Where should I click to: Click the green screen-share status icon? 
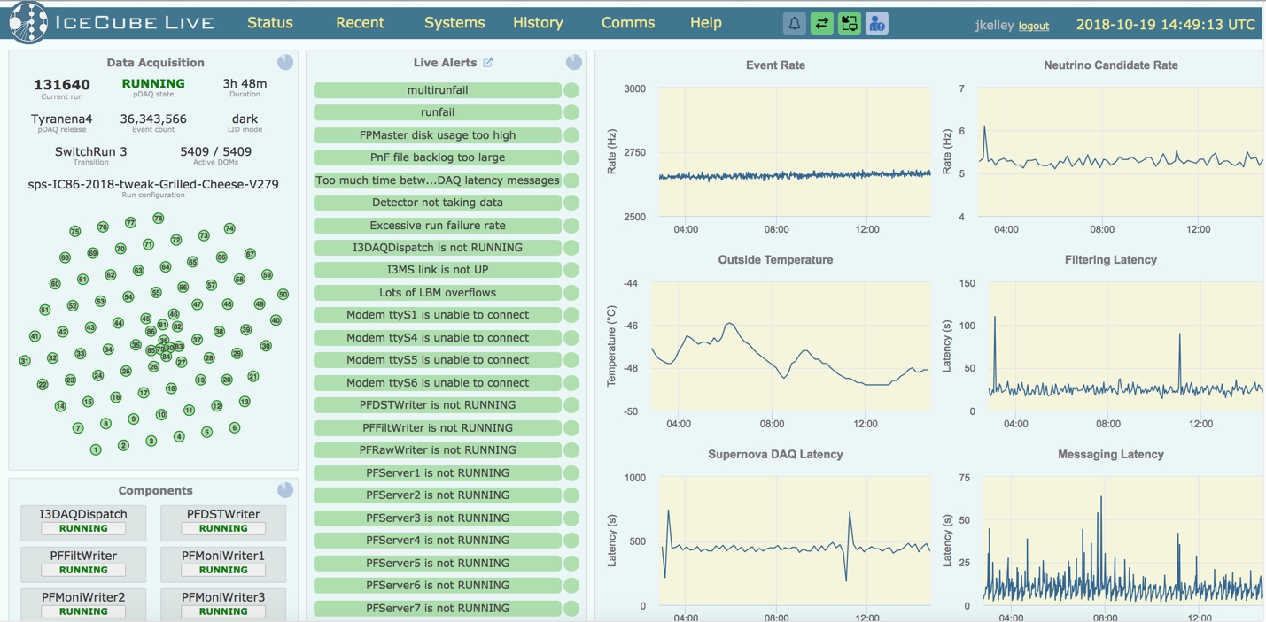click(850, 24)
